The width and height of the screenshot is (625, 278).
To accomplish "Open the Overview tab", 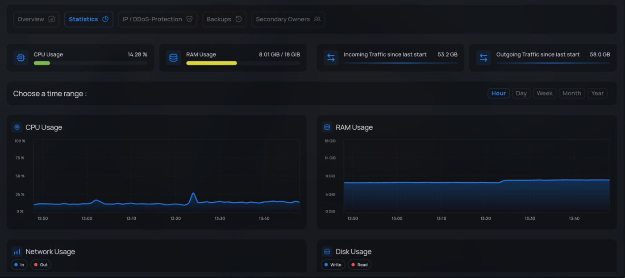I will coord(36,19).
